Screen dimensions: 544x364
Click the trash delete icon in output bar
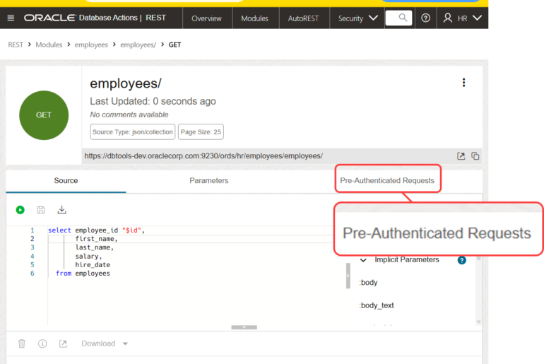click(x=21, y=344)
